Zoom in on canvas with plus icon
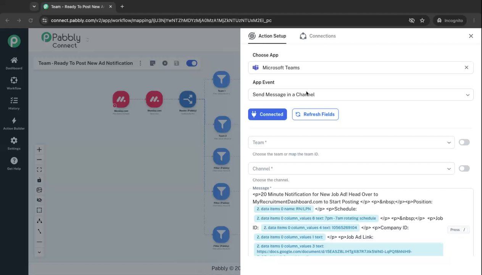The height and width of the screenshot is (275, 482). 39,150
